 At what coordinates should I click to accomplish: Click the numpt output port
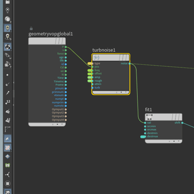[66, 99]
